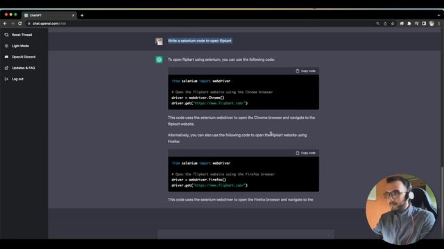Screen dimensions: 444x249
Task: Click the browser forward arrow
Action: [12, 24]
